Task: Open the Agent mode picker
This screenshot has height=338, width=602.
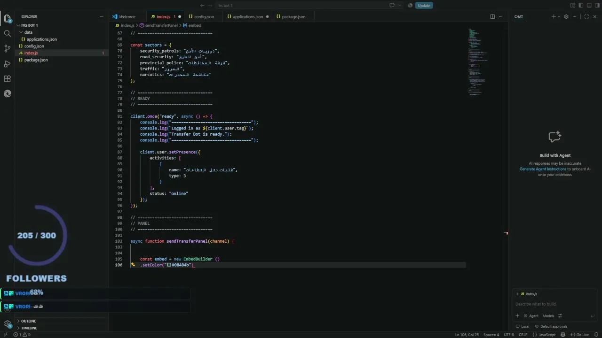Action: (531, 316)
